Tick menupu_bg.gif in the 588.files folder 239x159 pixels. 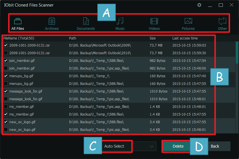pyautogui.click(x=6, y=83)
